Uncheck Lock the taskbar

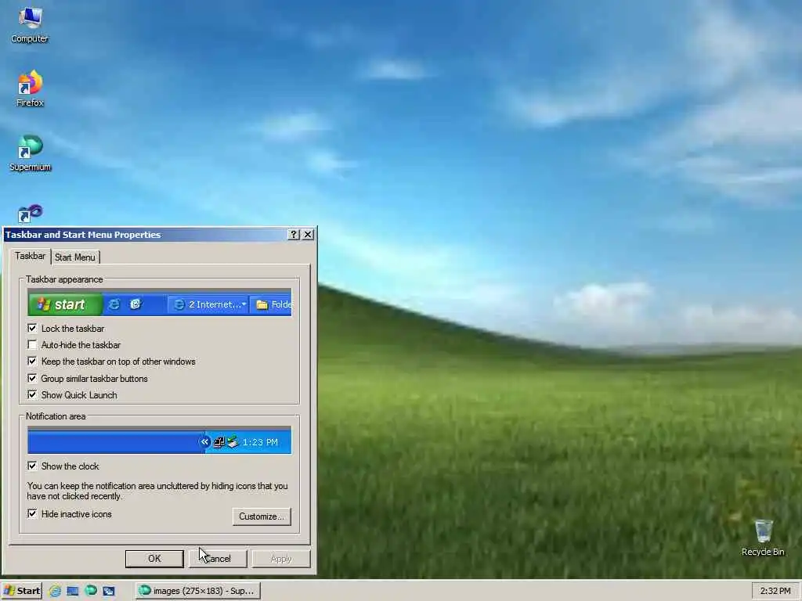[32, 328]
